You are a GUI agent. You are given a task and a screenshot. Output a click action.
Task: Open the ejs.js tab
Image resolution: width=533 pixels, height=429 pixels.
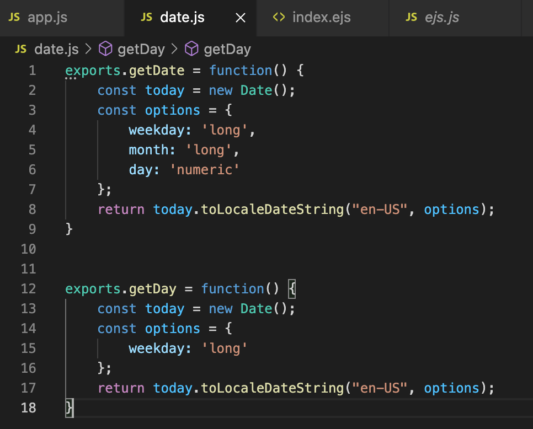(455, 18)
